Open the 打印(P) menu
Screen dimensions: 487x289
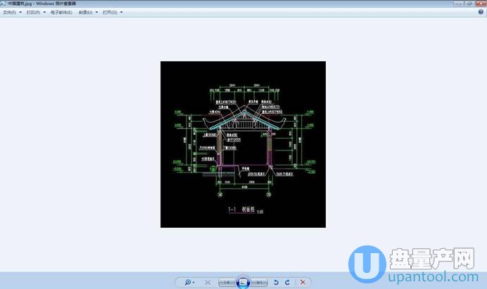coord(33,12)
